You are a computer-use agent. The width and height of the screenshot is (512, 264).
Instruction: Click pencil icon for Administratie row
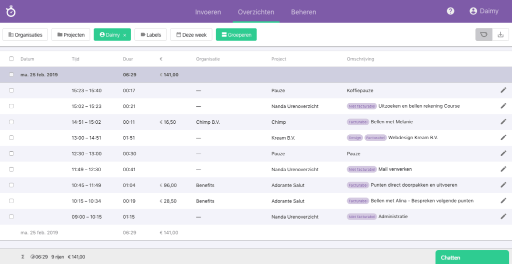tap(503, 217)
